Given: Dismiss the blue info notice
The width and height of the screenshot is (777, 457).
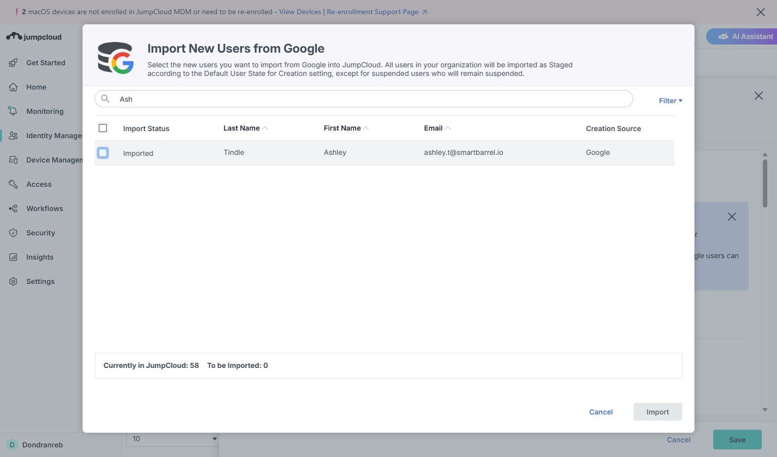Looking at the screenshot, I should (732, 217).
